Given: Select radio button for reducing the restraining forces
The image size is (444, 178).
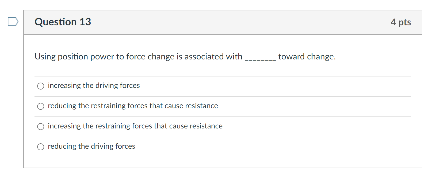Looking at the screenshot, I should [40, 106].
